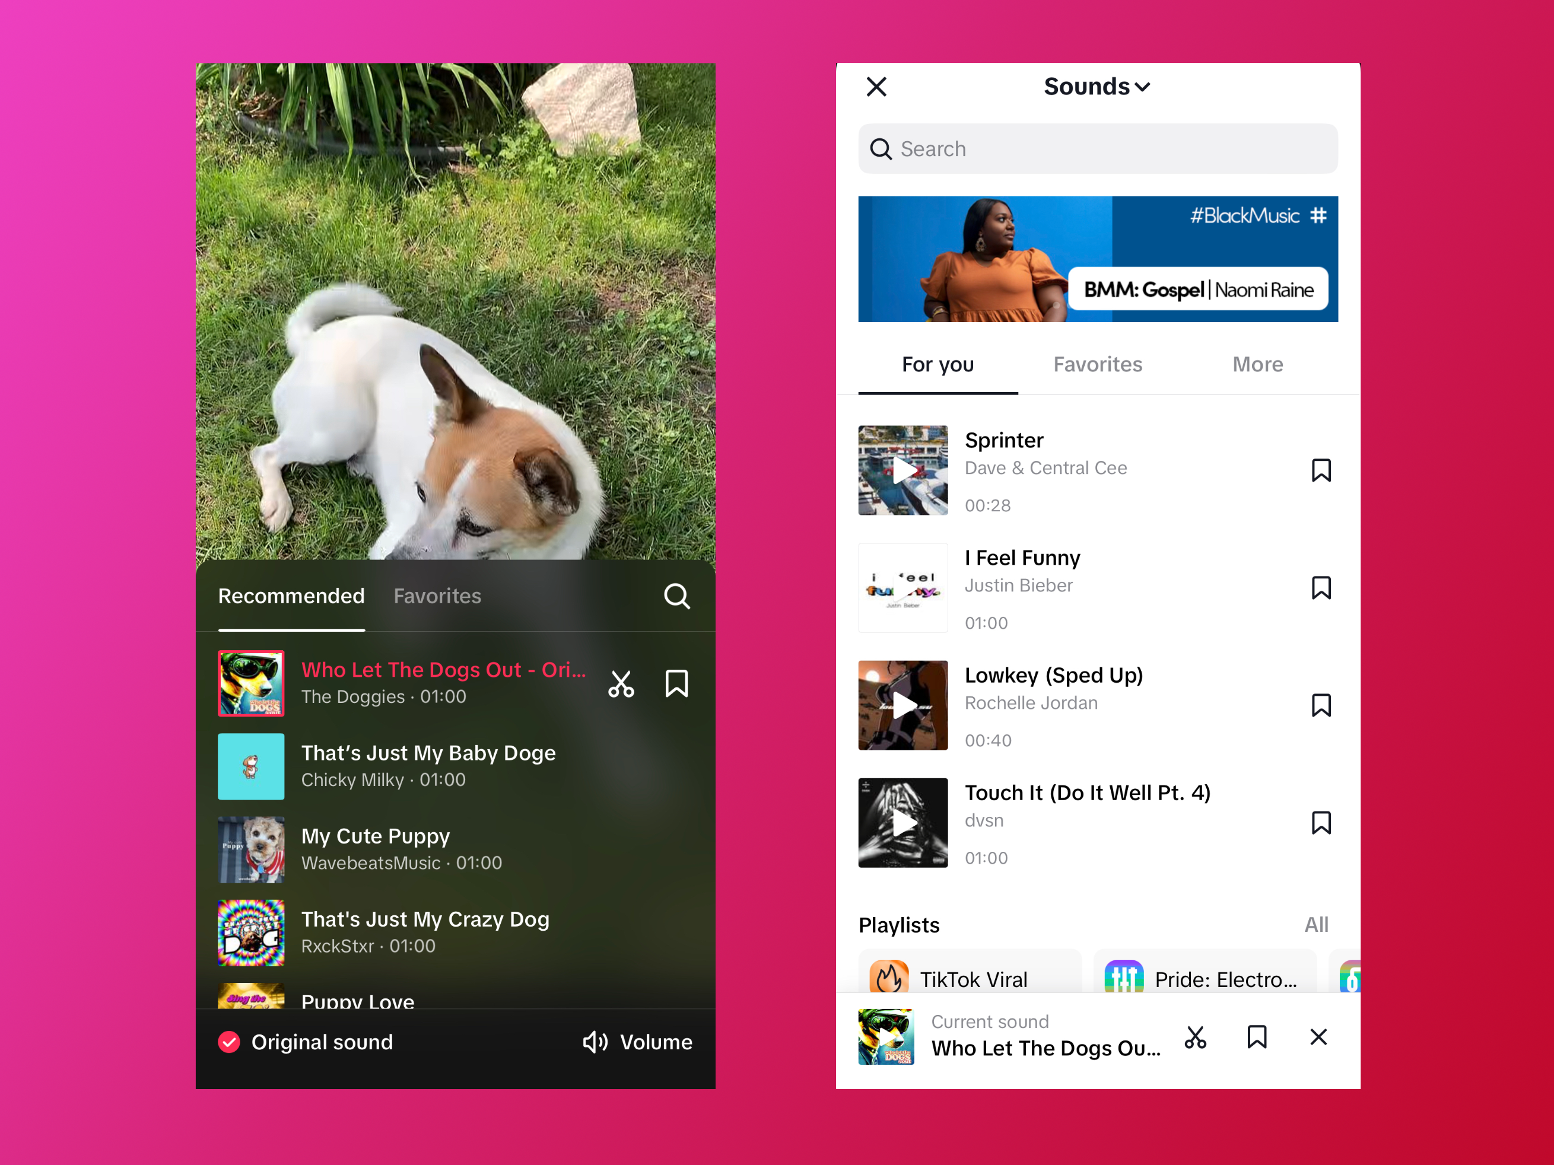Click the bookmark icon for Lowkey Sped Up
This screenshot has width=1554, height=1165.
1320,706
